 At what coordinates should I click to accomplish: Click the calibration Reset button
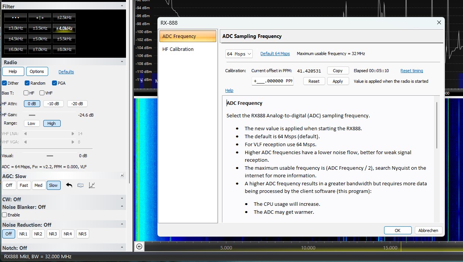pos(314,81)
